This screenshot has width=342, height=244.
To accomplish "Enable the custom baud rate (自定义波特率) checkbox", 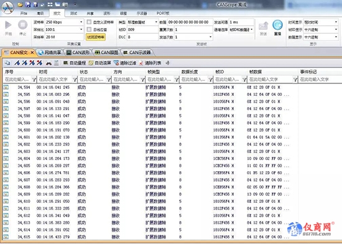I will pos(89,22).
